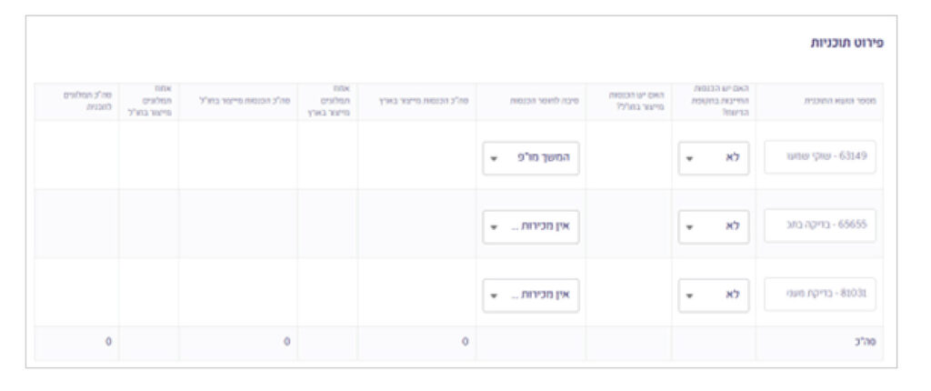Open the 'לא' dropdown for program 63149
Image resolution: width=931 pixels, height=391 pixels.
tap(714, 156)
